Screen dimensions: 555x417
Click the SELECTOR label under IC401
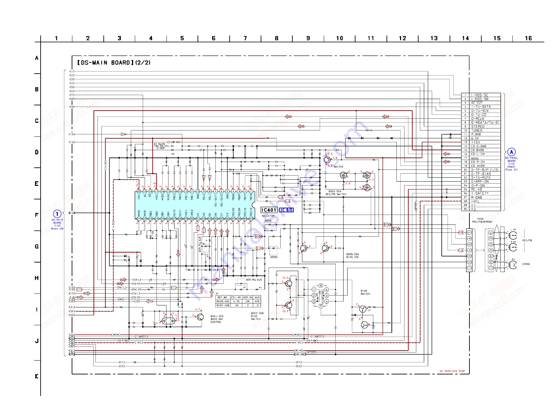(268, 216)
